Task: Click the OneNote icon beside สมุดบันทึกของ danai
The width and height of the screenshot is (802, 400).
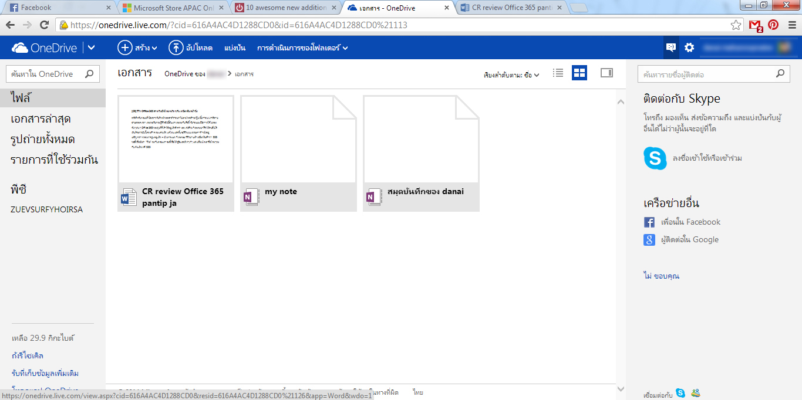Action: click(x=374, y=198)
